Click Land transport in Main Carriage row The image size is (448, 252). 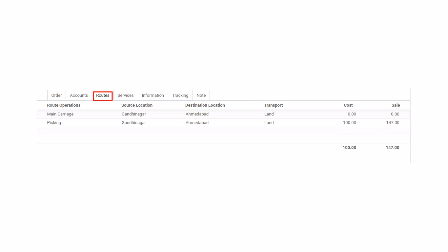point(269,114)
